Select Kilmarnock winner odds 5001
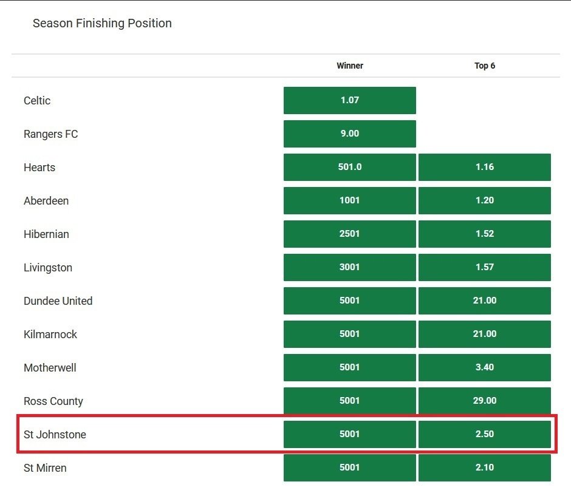The width and height of the screenshot is (571, 493). (349, 334)
